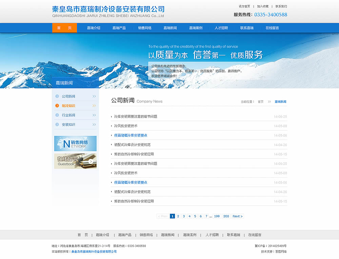The width and height of the screenshot is (339, 259).
Task: Click the circle icon beside 安装知识
Action: coord(57,125)
